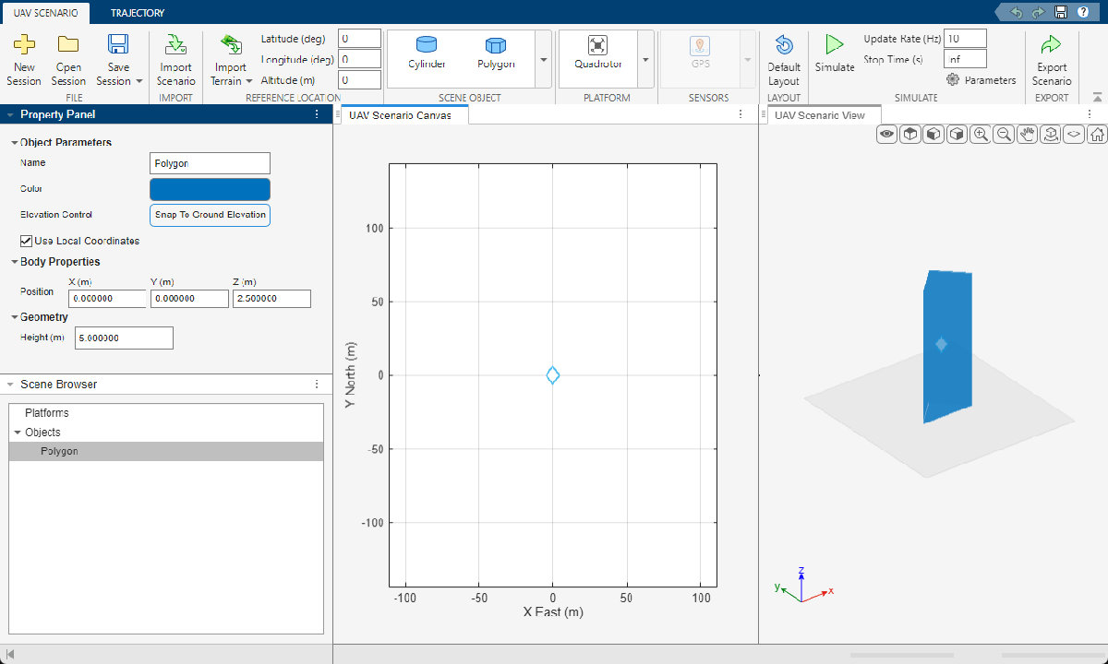
Task: Restore the Default Layout
Action: [784, 59]
